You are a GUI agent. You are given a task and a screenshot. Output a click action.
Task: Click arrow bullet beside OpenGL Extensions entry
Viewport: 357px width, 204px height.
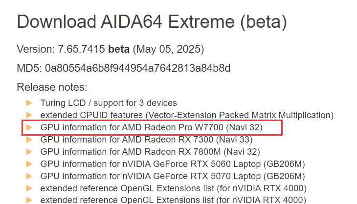pyautogui.click(x=29, y=188)
